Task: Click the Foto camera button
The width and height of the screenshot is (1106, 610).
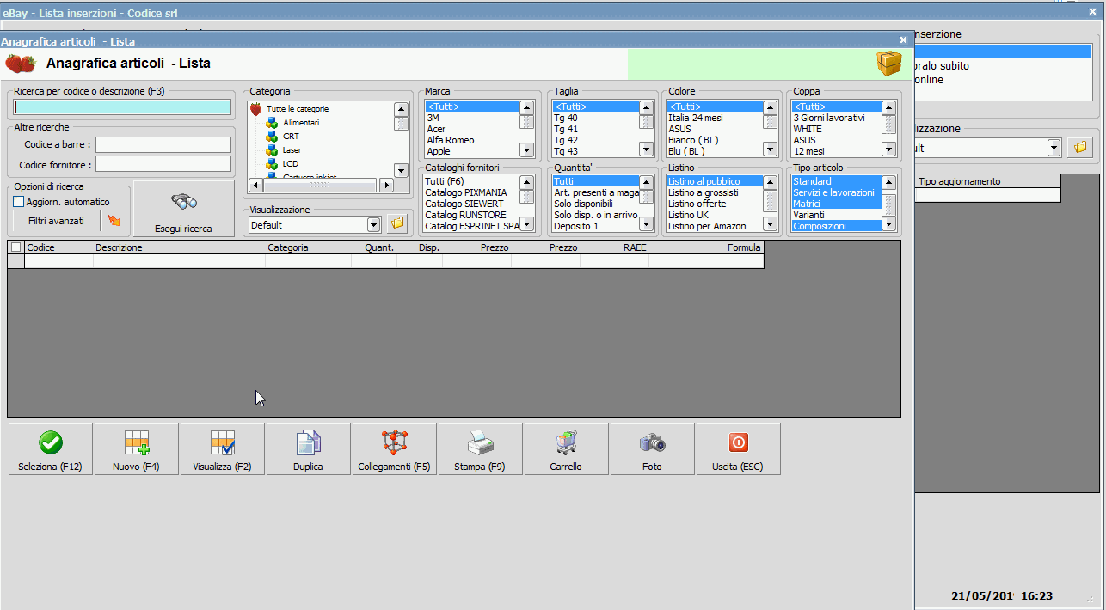Action: pyautogui.click(x=653, y=448)
